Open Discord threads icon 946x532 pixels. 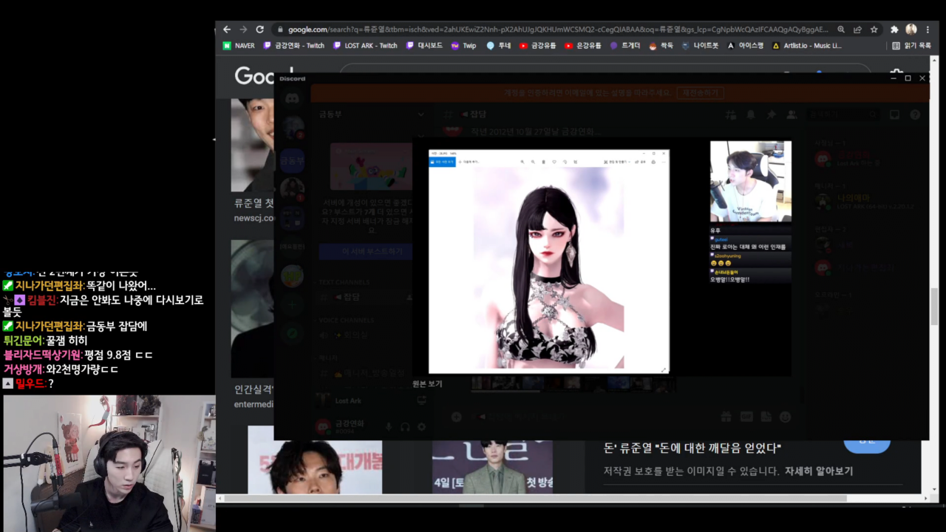731,115
